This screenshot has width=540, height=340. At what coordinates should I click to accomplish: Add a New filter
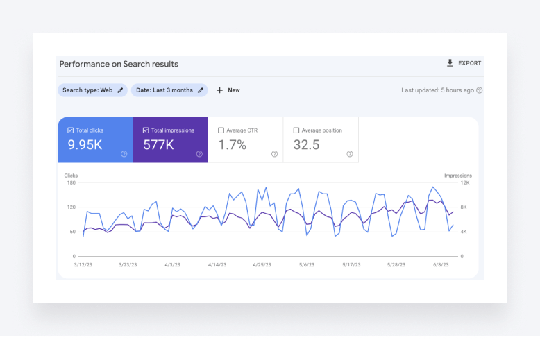coord(233,90)
